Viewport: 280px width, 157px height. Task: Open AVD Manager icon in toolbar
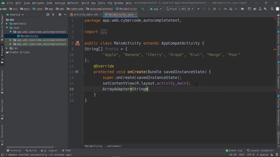coord(260,9)
